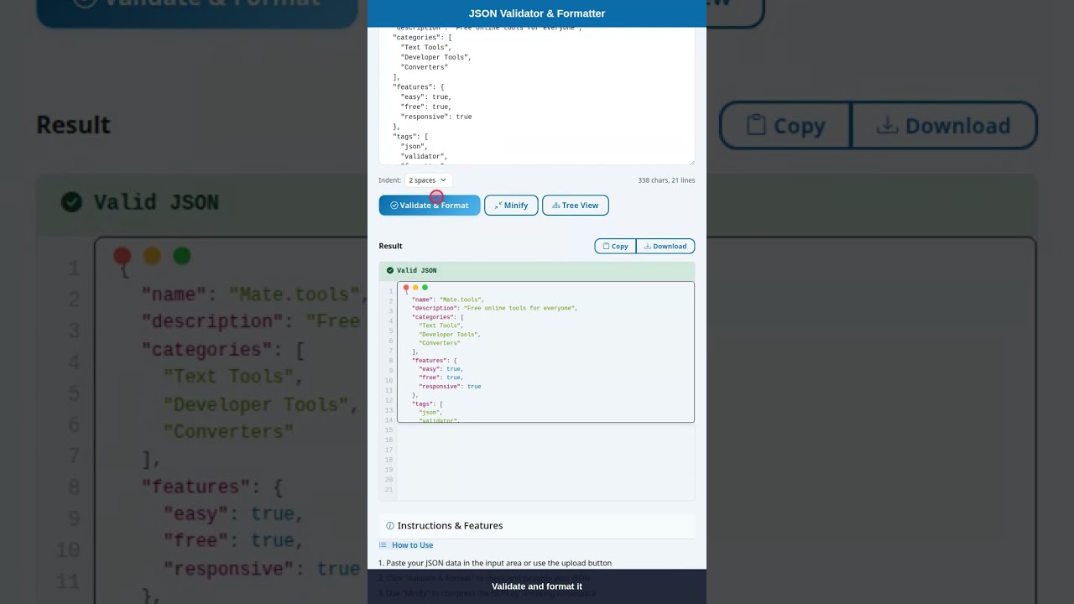
Task: Click the red dot in result code window
Action: 406,288
